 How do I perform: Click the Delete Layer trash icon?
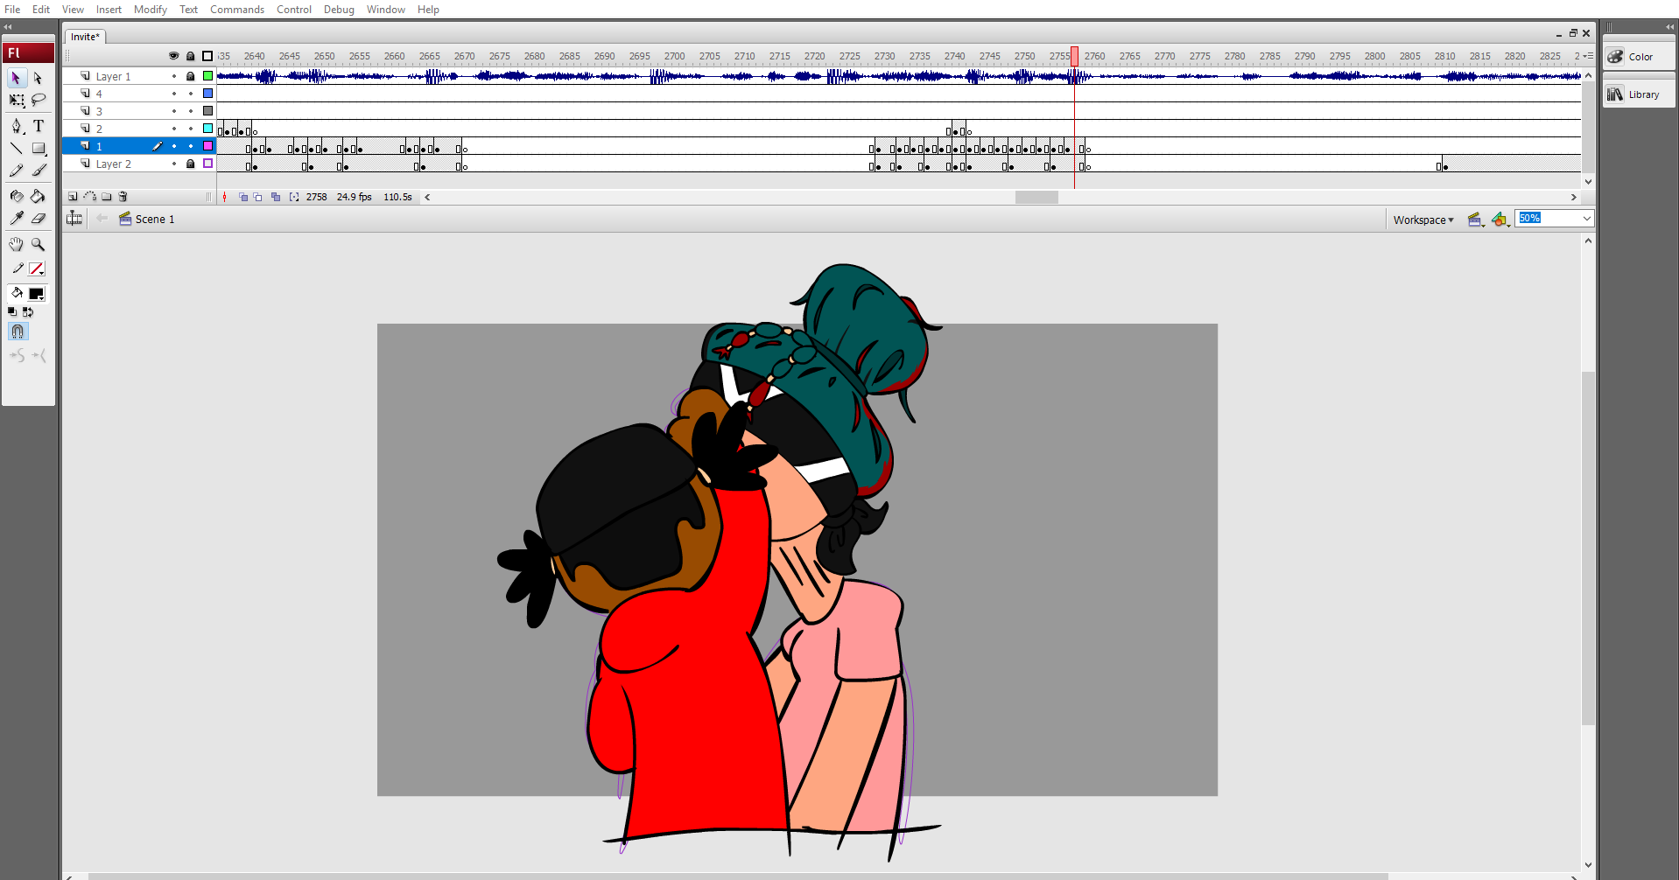tap(123, 197)
